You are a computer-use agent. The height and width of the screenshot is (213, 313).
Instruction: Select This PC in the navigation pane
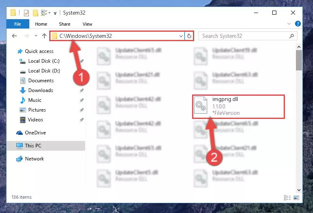tap(46, 146)
